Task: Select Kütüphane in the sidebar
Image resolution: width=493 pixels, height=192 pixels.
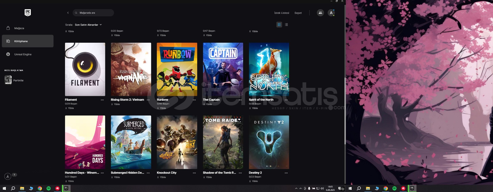Action: 28,41
